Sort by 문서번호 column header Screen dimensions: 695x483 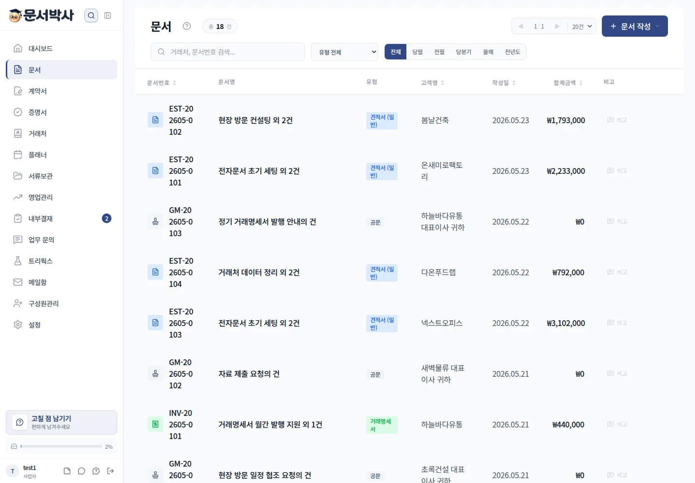162,83
